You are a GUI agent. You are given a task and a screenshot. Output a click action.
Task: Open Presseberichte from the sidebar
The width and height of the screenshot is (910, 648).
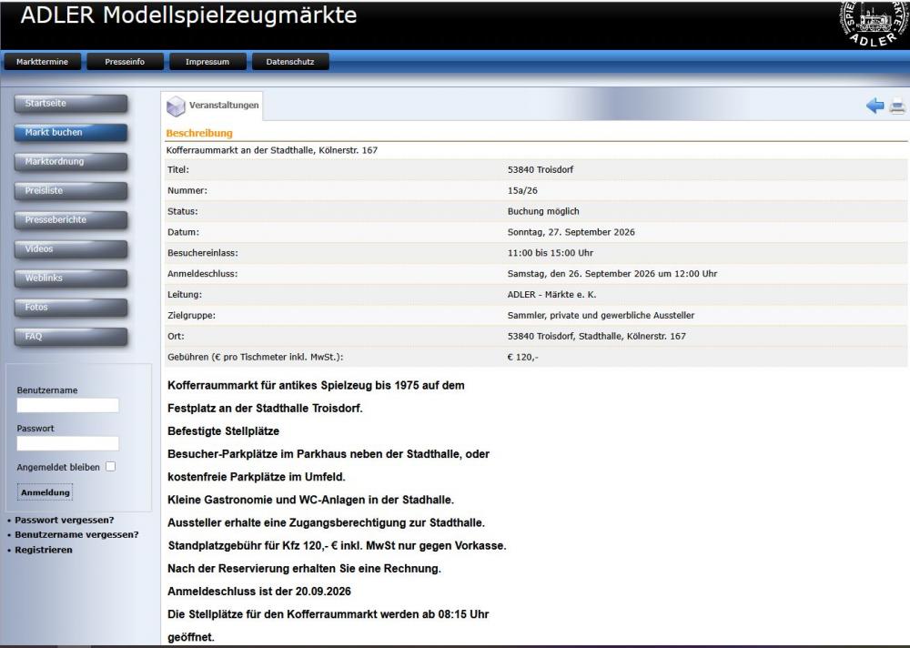pos(71,219)
